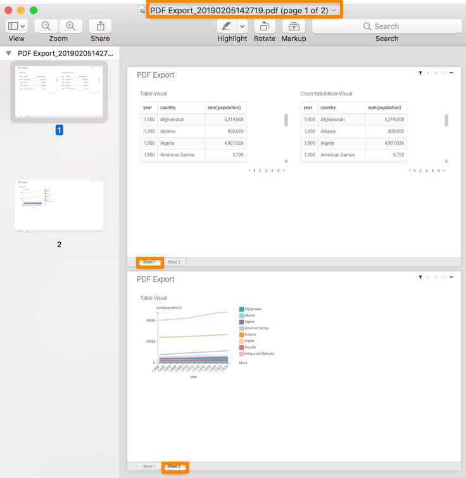Click the Zoom out magnifier button
Screen dimensions: 466x478
(x=46, y=26)
